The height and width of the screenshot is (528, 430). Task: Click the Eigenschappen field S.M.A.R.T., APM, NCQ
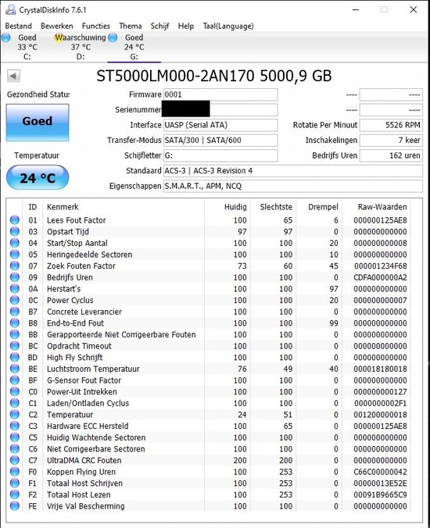point(293,186)
